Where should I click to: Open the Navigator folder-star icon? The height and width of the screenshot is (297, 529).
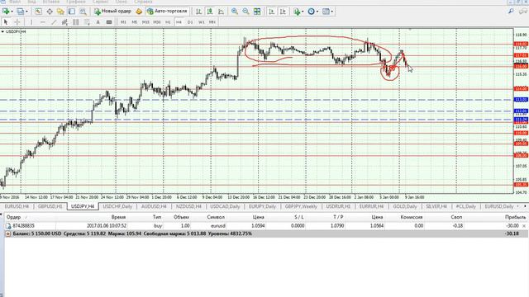(60, 12)
